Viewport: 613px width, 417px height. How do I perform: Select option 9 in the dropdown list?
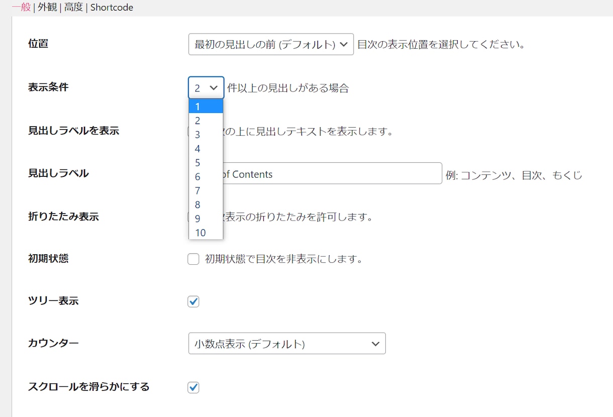coord(206,219)
